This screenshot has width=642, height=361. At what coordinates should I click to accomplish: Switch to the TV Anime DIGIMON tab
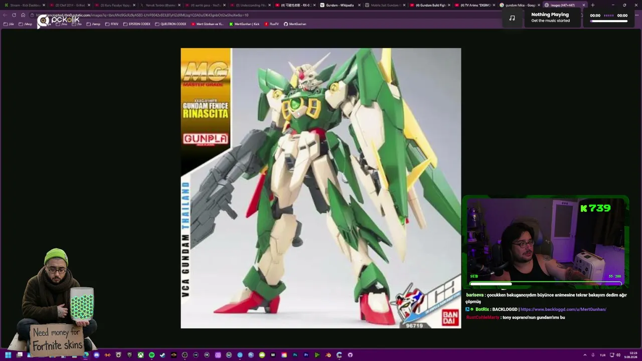pos(475,5)
